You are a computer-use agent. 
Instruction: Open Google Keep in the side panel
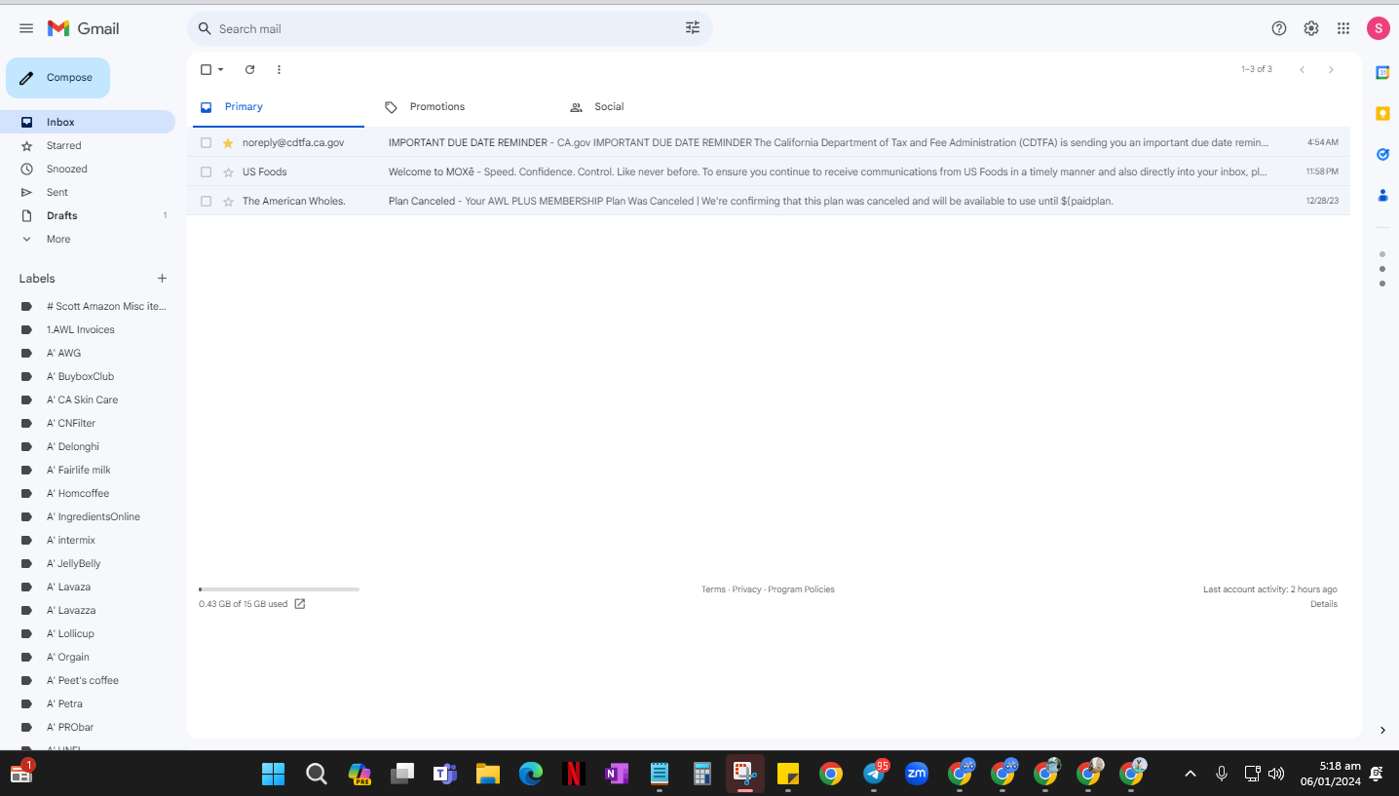point(1381,113)
